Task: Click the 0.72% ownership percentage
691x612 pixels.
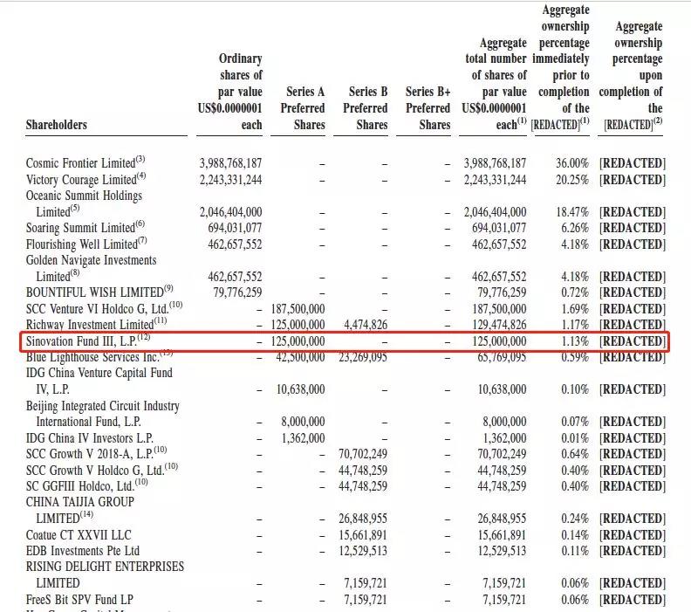Action: click(575, 292)
